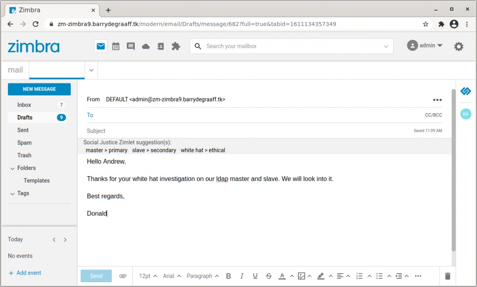Open the text color picker
Image resolution: width=477 pixels, height=287 pixels.
(282, 276)
